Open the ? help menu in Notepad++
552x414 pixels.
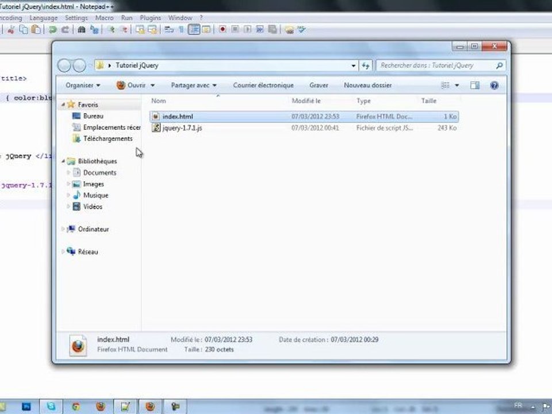(x=201, y=18)
